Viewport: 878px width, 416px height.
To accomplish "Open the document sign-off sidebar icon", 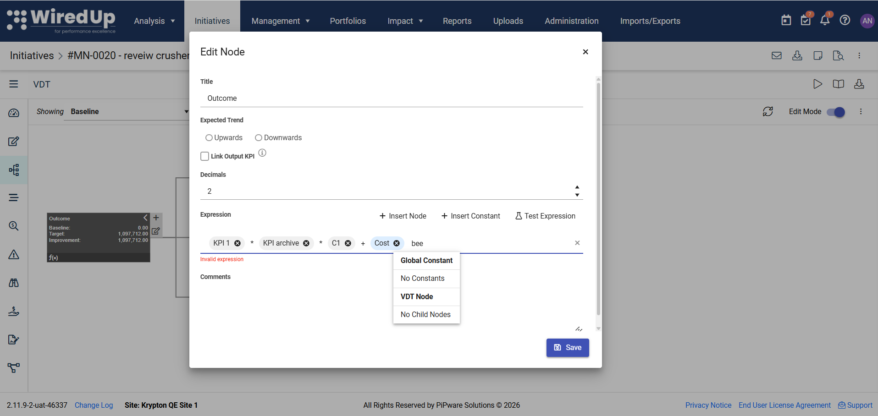I will pos(14,339).
